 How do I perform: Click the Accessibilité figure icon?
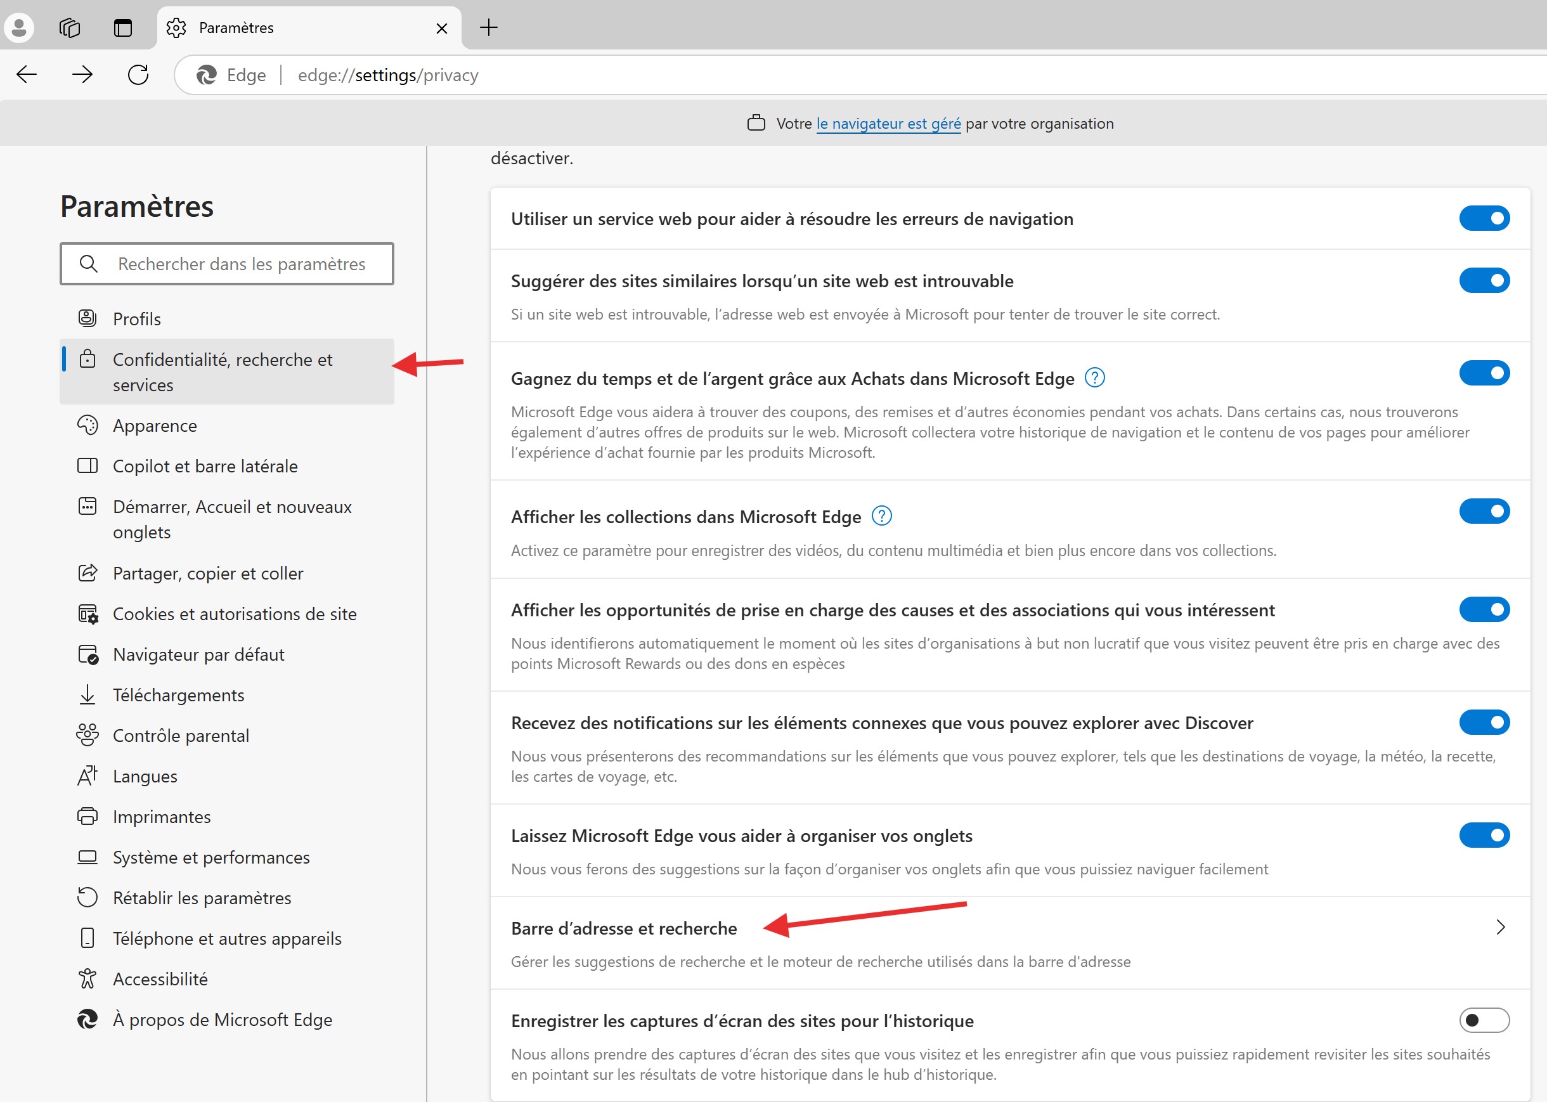coord(87,979)
